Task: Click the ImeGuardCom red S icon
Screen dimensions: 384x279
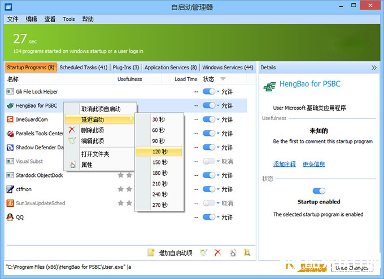Action: pos(10,119)
